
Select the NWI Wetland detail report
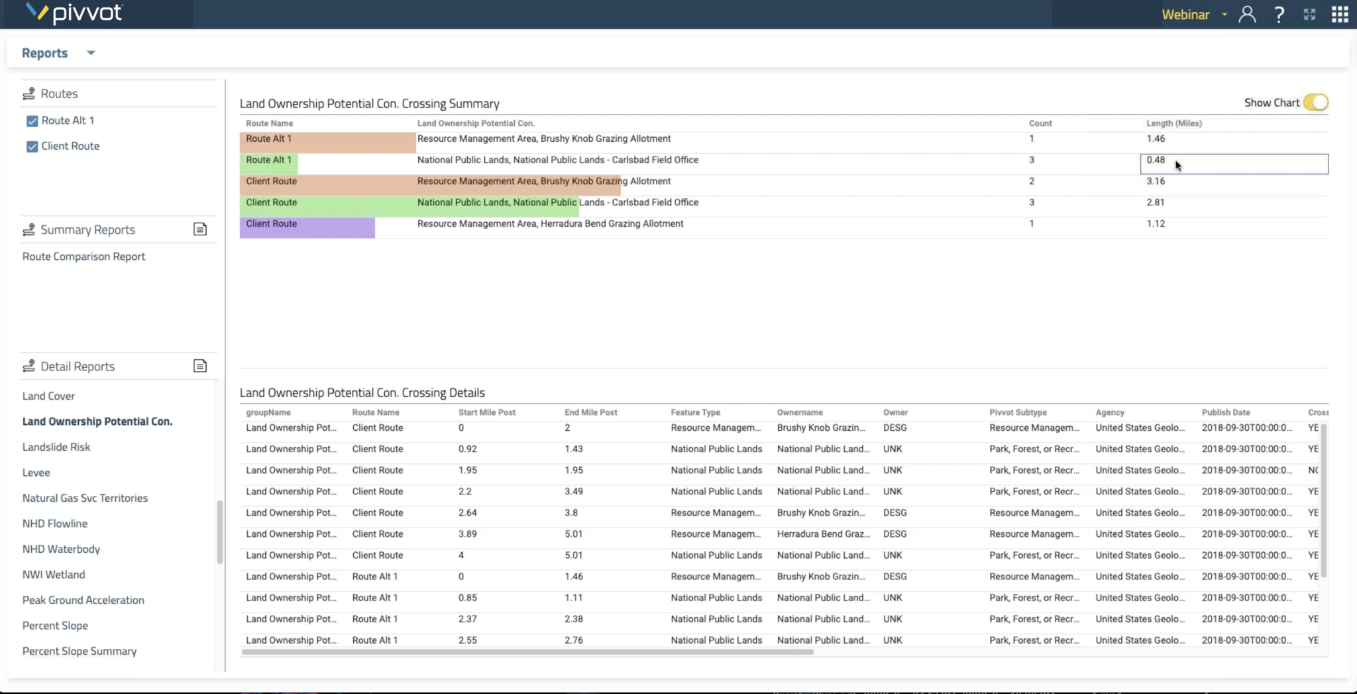[x=54, y=575]
